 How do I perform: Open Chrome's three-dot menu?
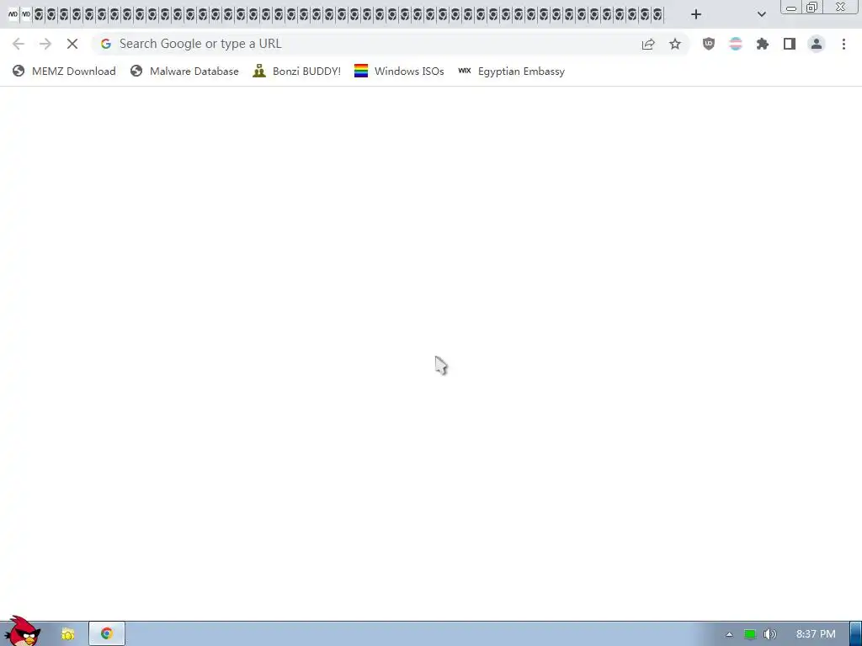843,44
